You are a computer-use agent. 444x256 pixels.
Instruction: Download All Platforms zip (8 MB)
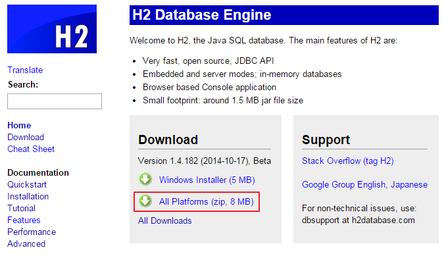pos(206,201)
